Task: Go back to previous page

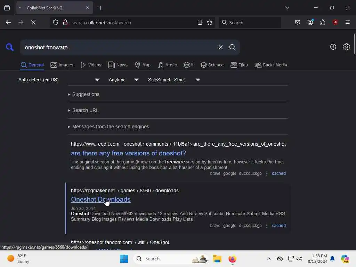Action: click(x=8, y=22)
